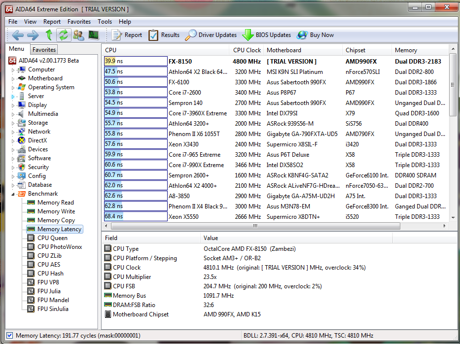Click the Field column header
The image size is (460, 344).
click(x=151, y=238)
